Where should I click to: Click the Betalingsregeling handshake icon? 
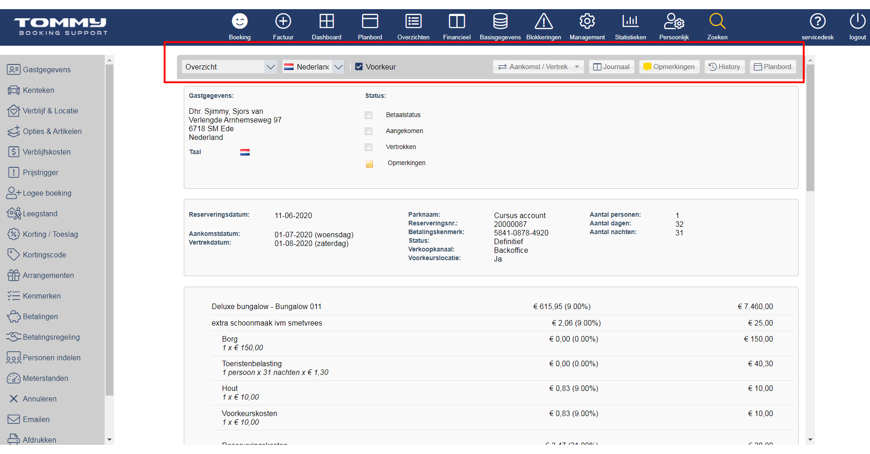click(x=14, y=337)
